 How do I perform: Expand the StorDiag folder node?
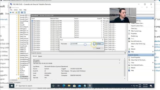[x=17, y=67]
